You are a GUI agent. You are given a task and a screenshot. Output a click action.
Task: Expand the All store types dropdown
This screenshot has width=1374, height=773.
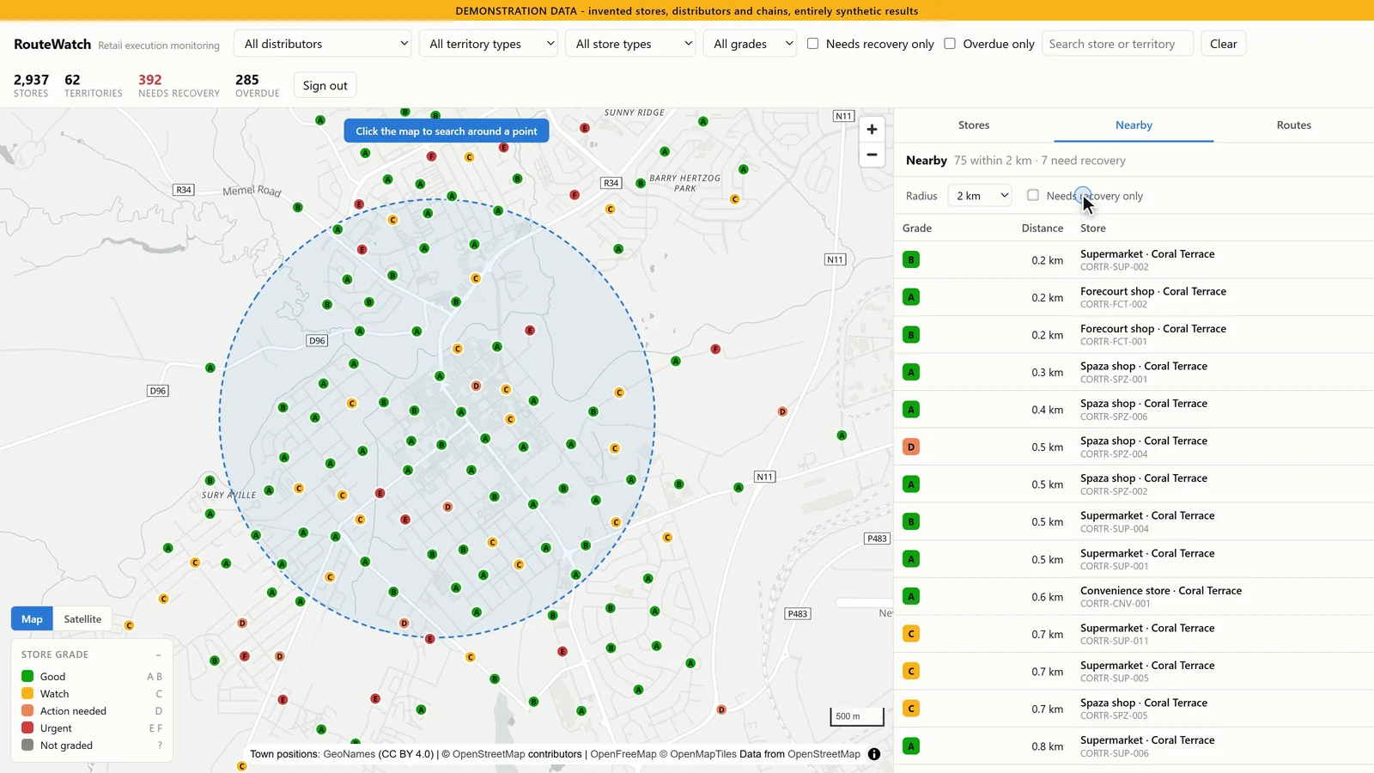[x=630, y=44]
